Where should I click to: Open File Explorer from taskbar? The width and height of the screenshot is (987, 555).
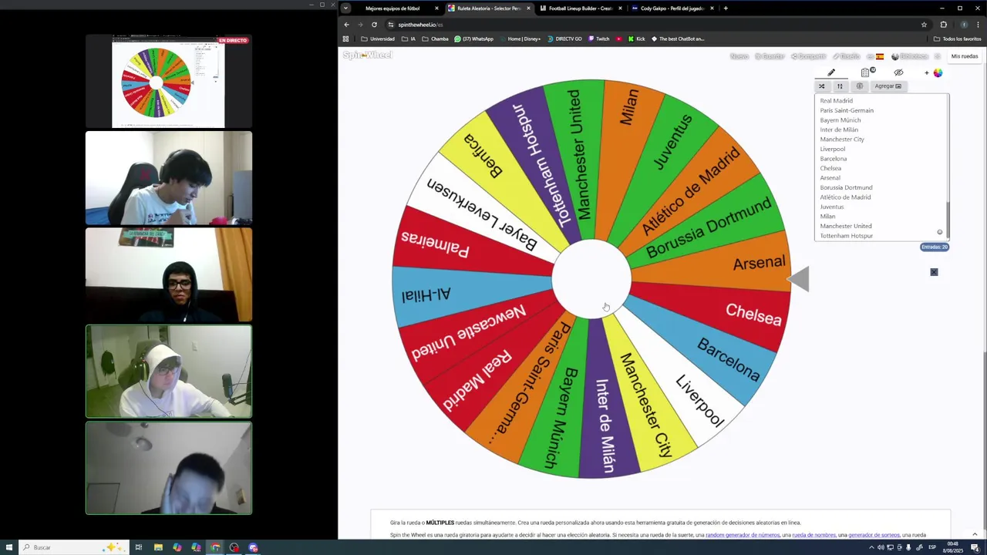pyautogui.click(x=158, y=547)
